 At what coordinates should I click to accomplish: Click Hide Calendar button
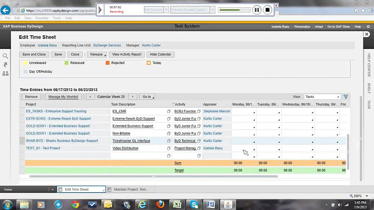[161, 55]
